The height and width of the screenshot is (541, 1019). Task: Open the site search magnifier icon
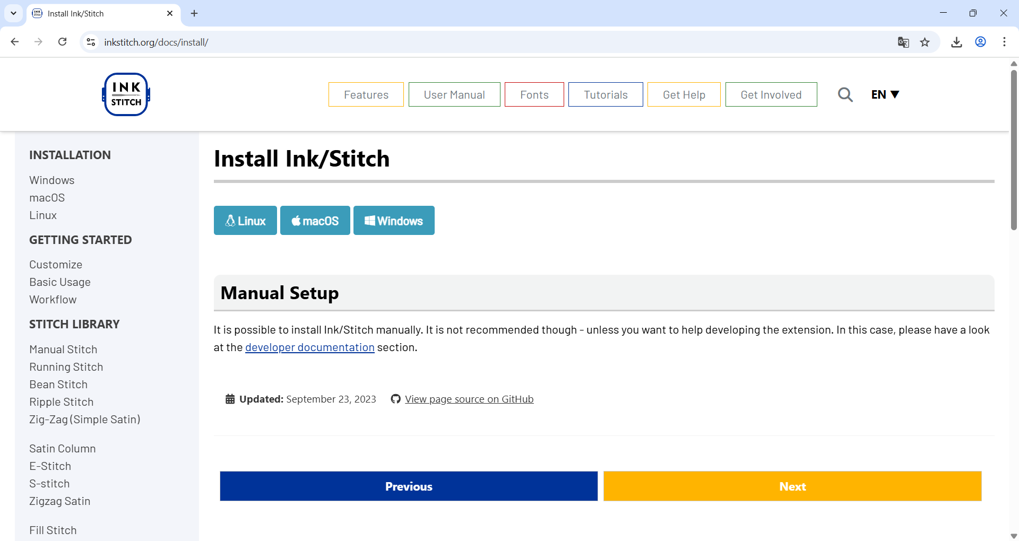coord(845,95)
